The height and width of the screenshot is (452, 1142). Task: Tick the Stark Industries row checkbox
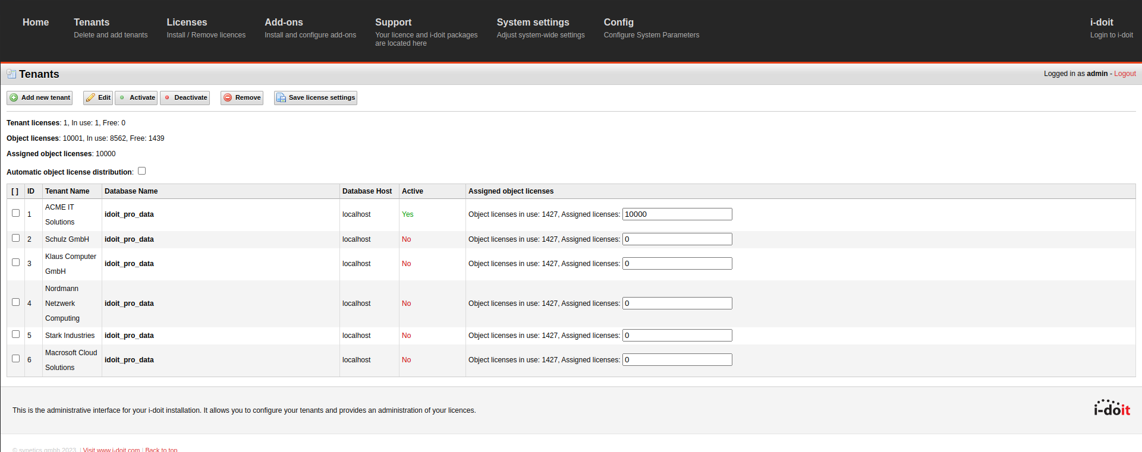point(16,334)
